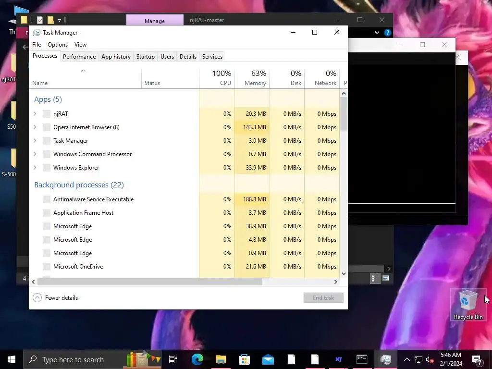Select the Windows Command Processor process icon
Viewport: 492px width, 369px height.
pos(47,154)
